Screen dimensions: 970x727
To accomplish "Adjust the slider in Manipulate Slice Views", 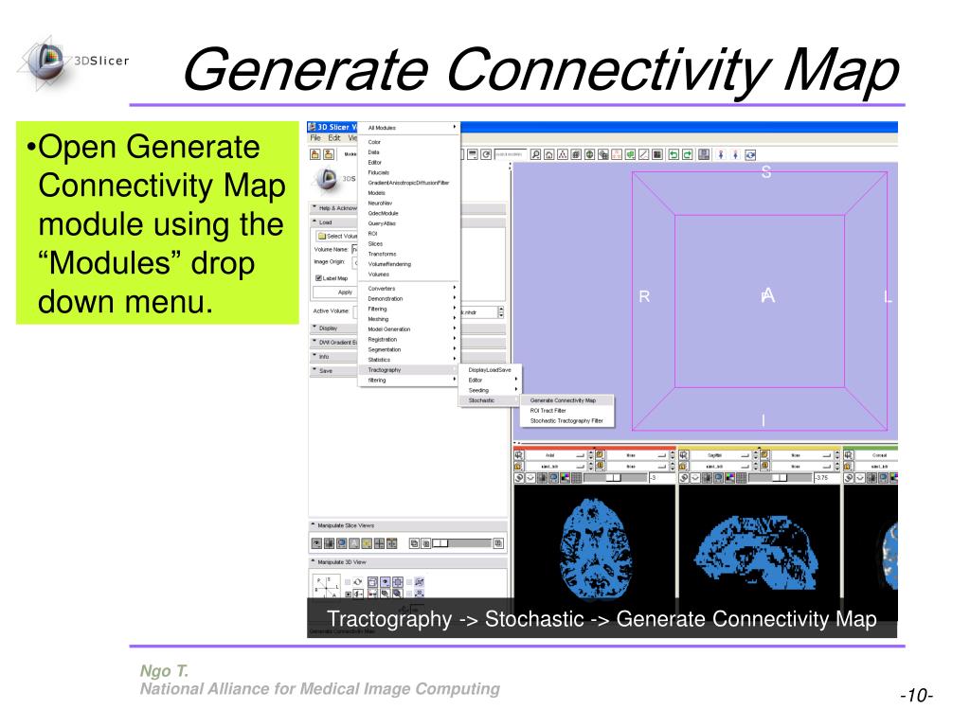I will point(462,543).
